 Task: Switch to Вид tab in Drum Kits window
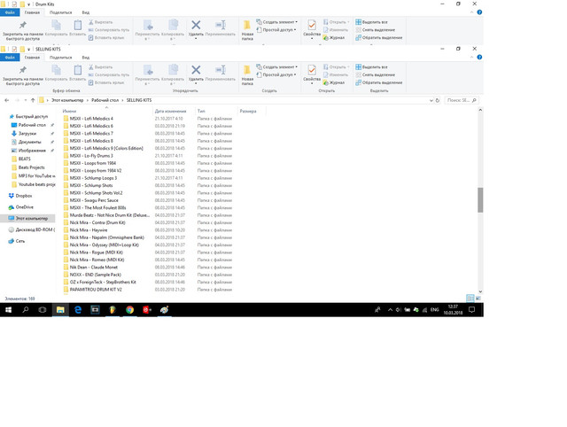tap(86, 12)
